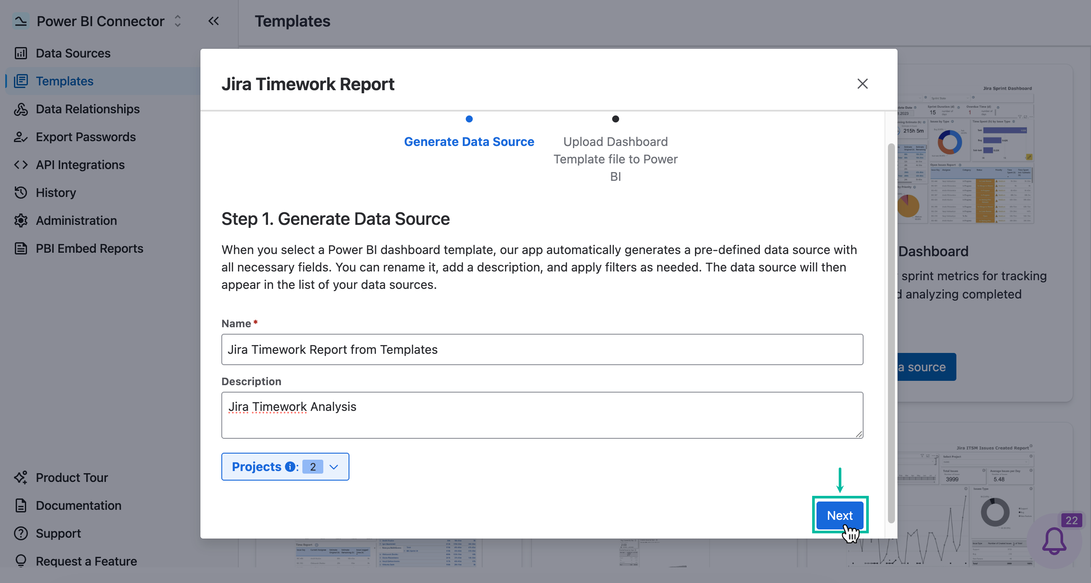Open PBI Embed Reports page

(89, 248)
